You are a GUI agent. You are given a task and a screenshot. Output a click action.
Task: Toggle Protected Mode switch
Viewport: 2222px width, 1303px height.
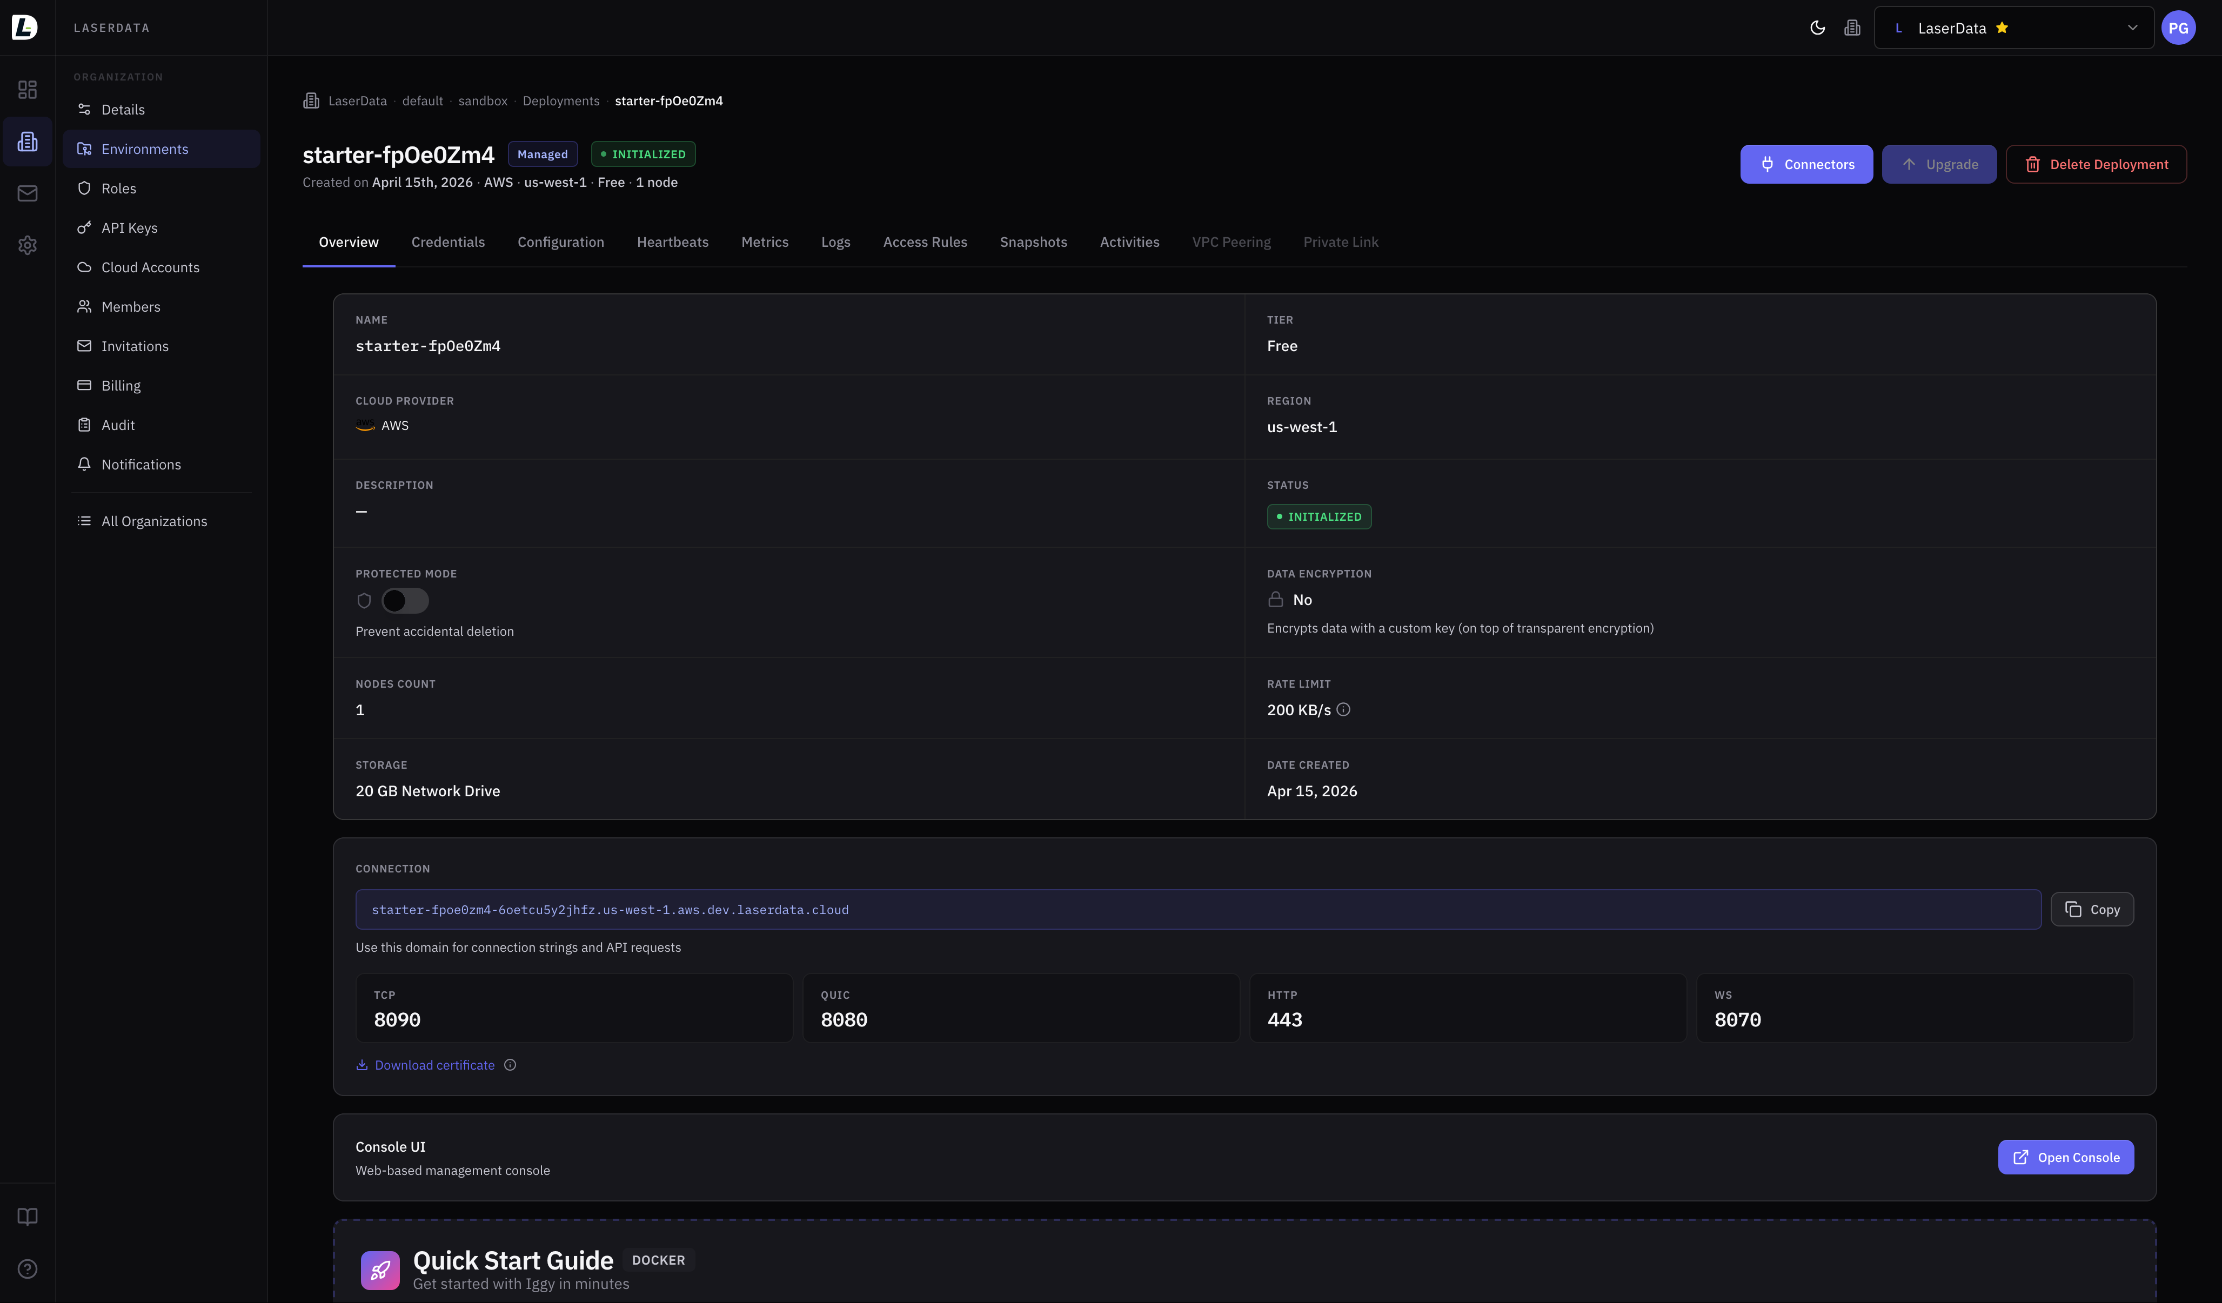(x=405, y=600)
